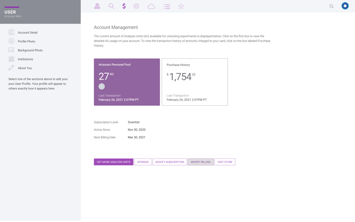The height and width of the screenshot is (222, 355).
Task: Click the round avatar in Personal Pool card
Action: pyautogui.click(x=102, y=86)
